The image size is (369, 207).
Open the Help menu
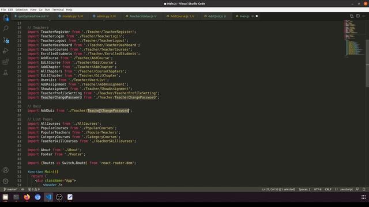pyautogui.click(x=69, y=10)
